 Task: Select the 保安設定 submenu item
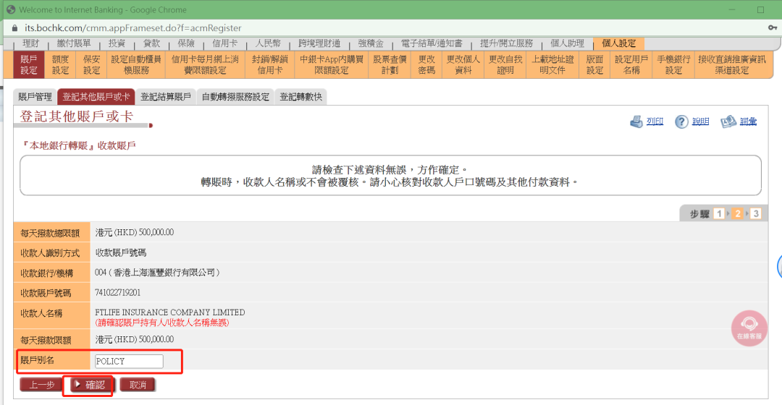pos(92,65)
